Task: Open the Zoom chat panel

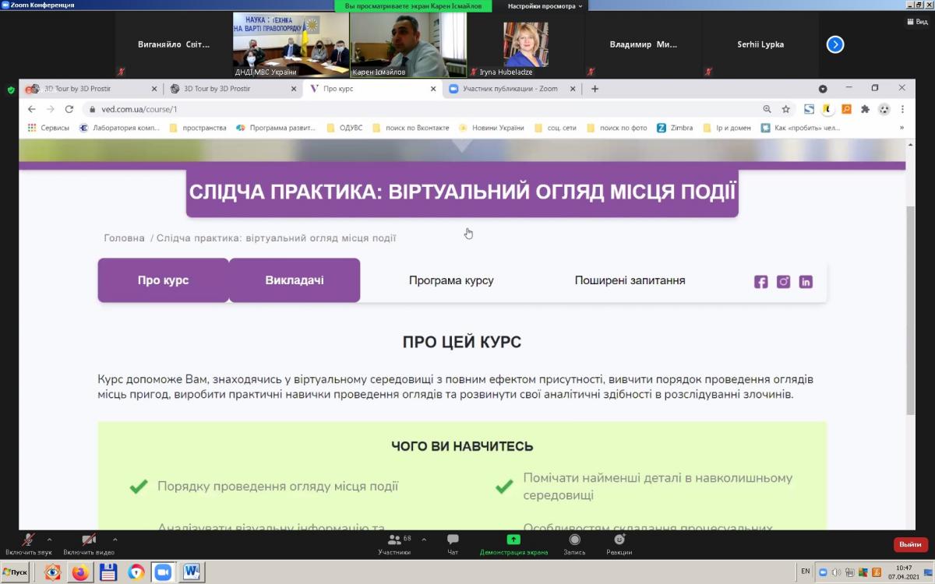Action: click(x=453, y=544)
